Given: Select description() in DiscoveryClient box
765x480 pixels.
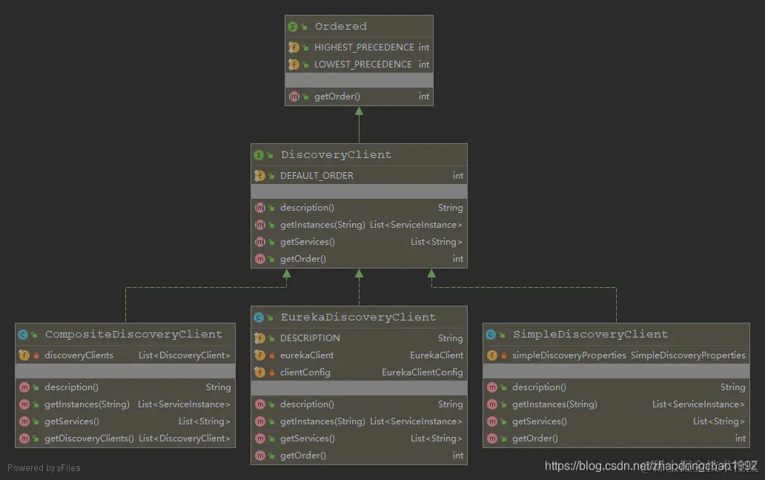Looking at the screenshot, I should click(x=307, y=208).
